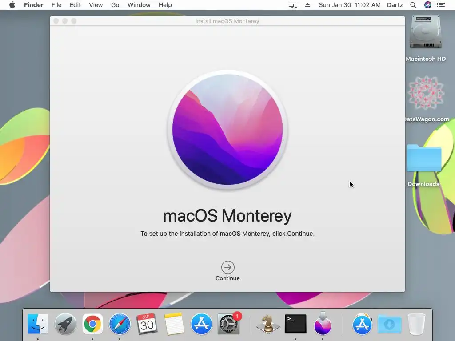This screenshot has height=341, width=455.
Task: Select the DataWagon.com desktop icon
Action: coord(426,93)
